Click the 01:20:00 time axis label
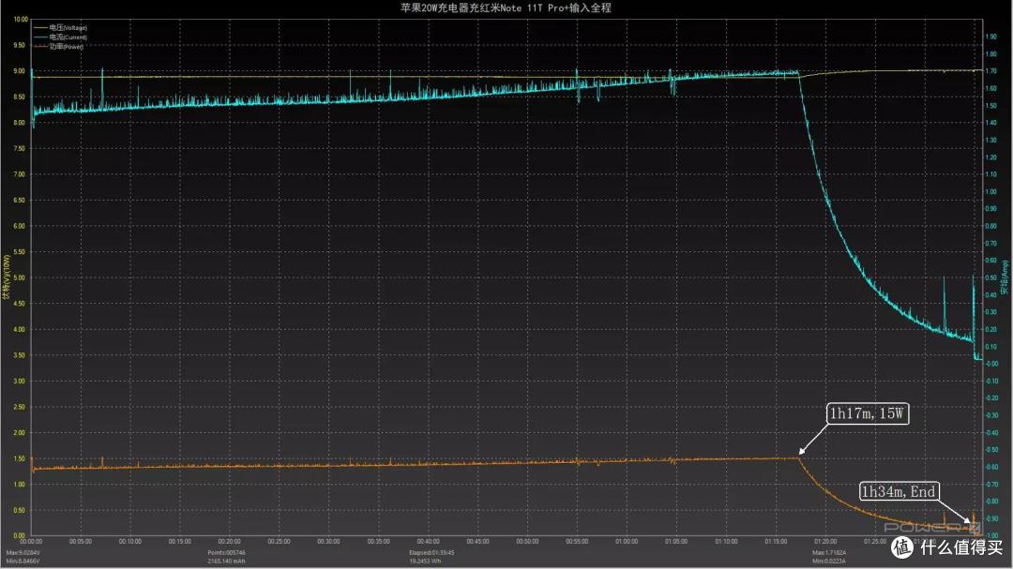The width and height of the screenshot is (1013, 569). [825, 541]
